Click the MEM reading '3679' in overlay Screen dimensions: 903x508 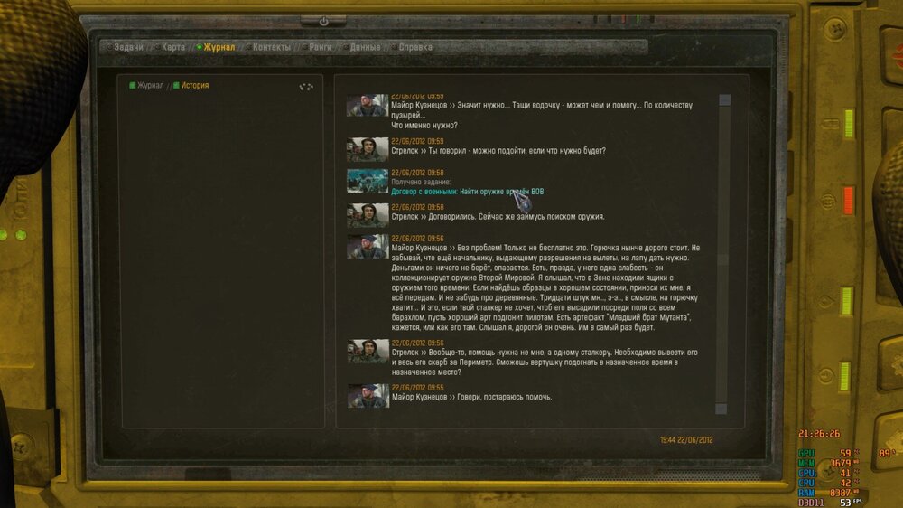[840, 463]
